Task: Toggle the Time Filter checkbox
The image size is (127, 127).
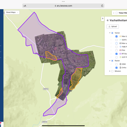Action: (117, 13)
